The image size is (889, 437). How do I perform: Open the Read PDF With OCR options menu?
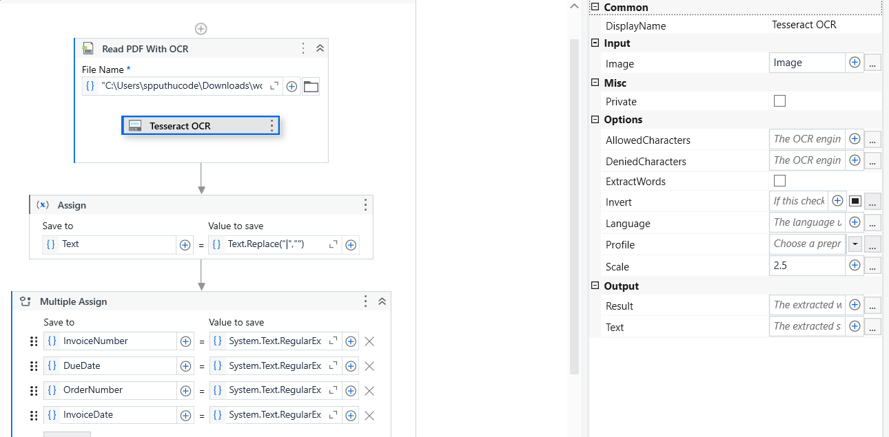point(303,48)
